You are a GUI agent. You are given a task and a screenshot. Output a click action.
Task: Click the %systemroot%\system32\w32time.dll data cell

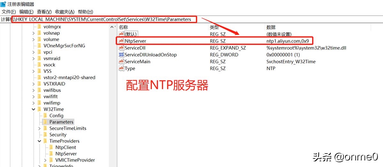click(306, 48)
